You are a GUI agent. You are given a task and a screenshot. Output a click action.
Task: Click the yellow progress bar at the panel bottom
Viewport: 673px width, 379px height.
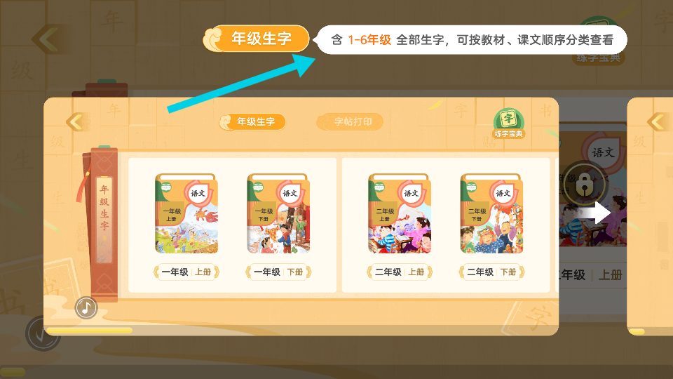coord(89,331)
